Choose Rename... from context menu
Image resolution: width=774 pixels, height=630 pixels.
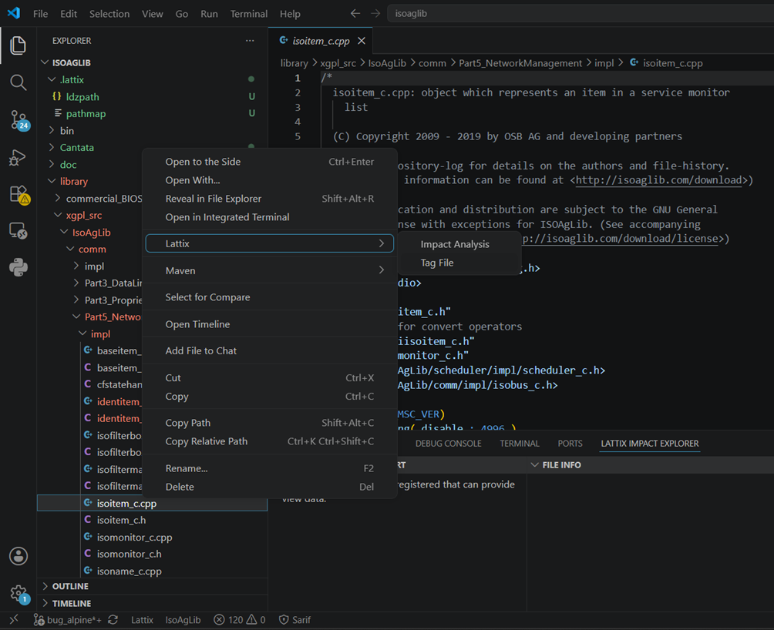coord(270,468)
